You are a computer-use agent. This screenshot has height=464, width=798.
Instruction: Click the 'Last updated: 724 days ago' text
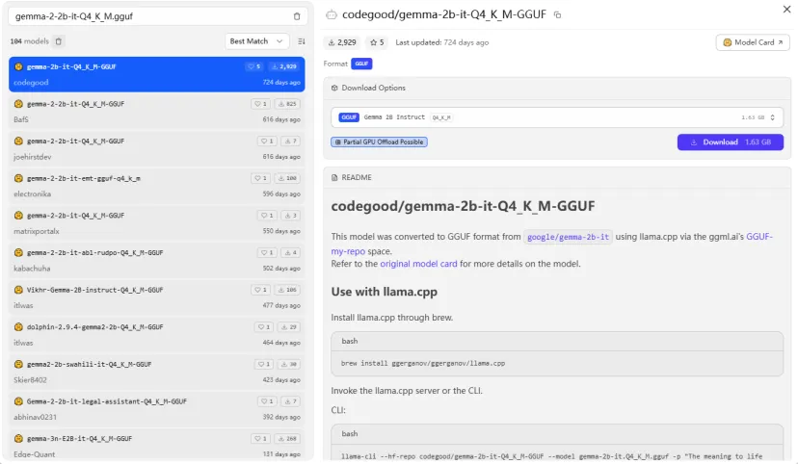point(441,42)
